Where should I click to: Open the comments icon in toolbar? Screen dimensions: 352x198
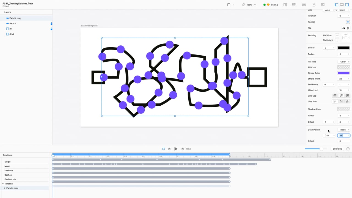click(x=304, y=5)
